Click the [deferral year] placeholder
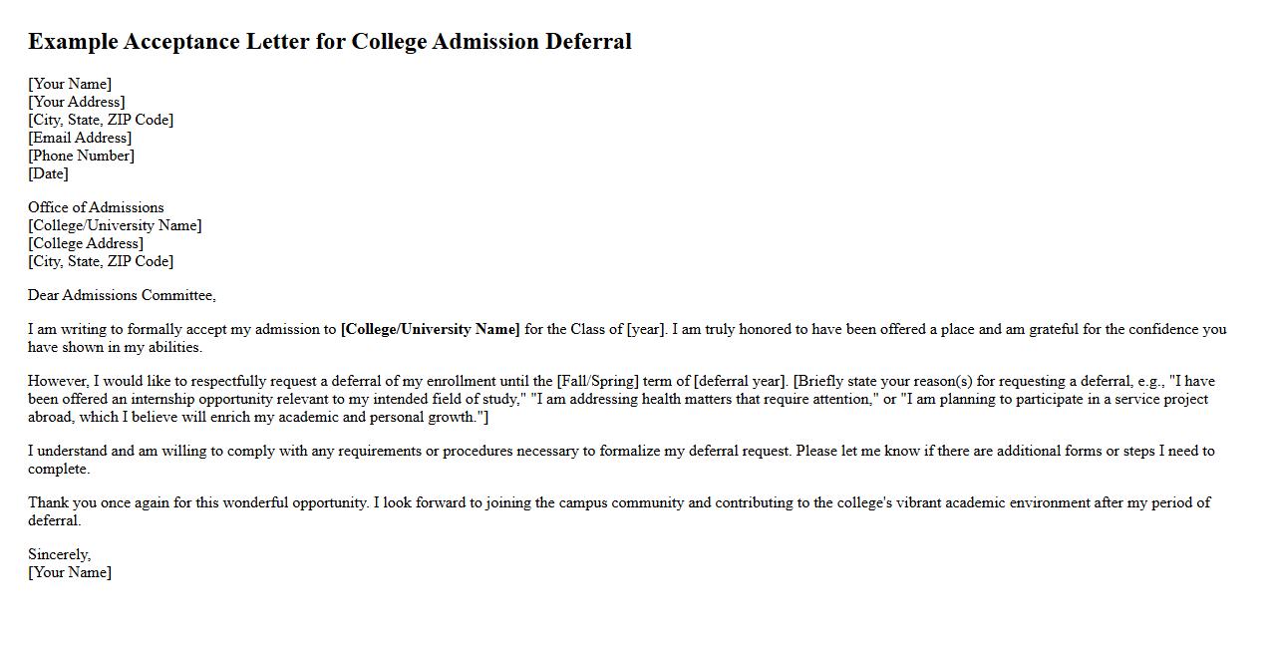 click(x=741, y=381)
